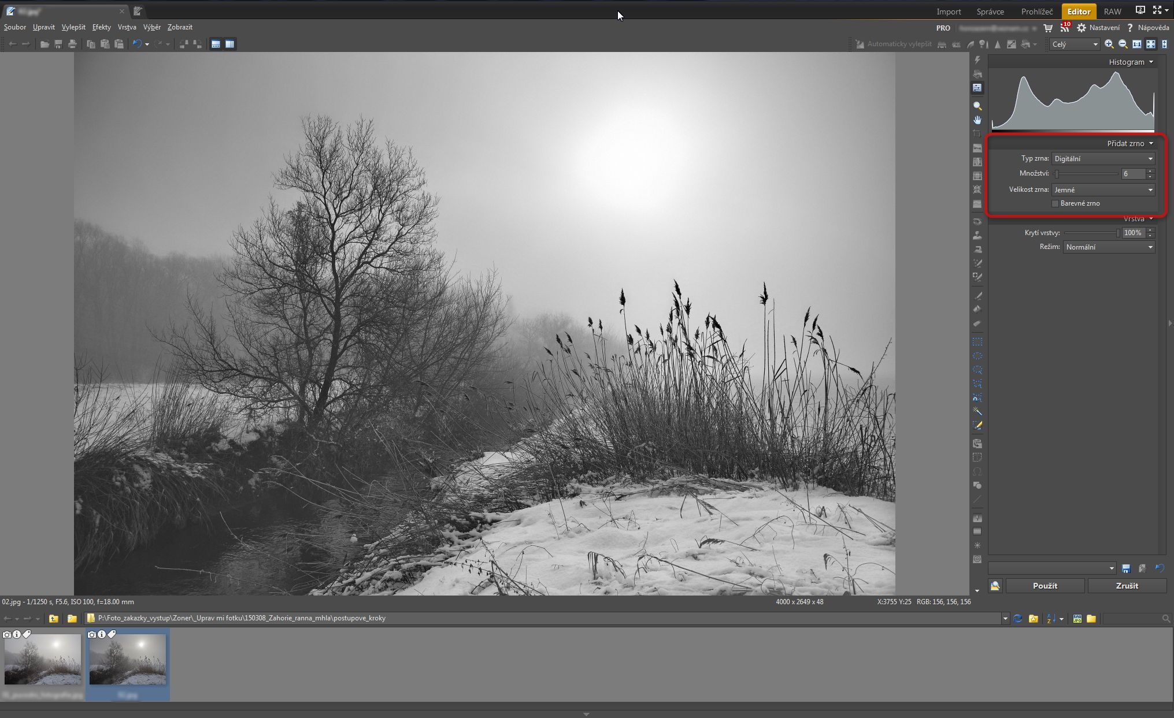Screen dimensions: 1174x718
Task: Click the zoom in icon
Action: click(x=1109, y=44)
